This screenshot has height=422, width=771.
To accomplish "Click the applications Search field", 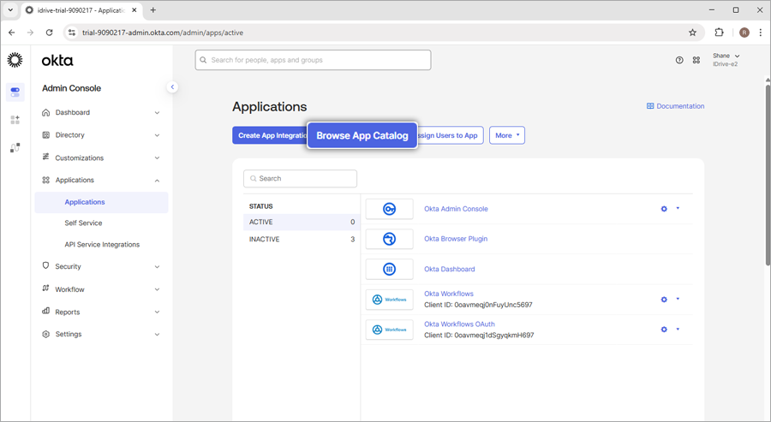I will pos(301,179).
